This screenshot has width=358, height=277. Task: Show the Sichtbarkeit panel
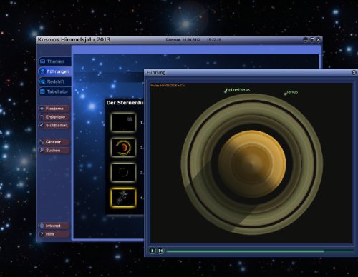54,125
